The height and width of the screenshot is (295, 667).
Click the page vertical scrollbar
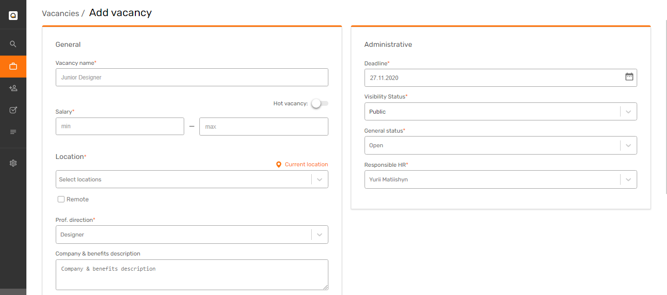point(665,107)
